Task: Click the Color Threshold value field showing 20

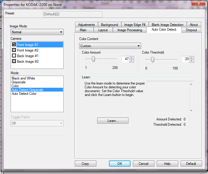Action: pyautogui.click(x=186, y=59)
